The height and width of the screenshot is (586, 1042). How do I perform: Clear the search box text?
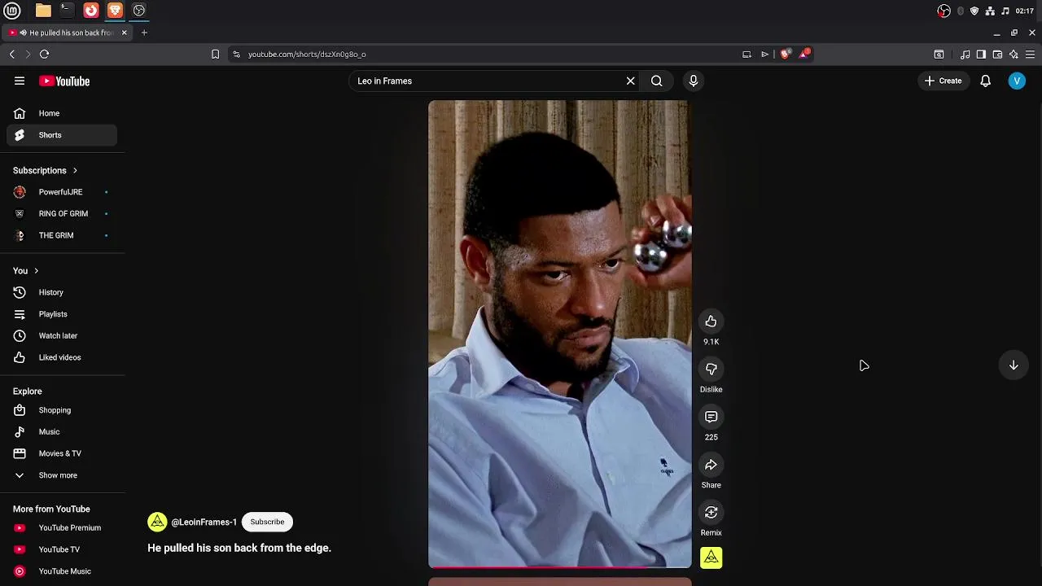tap(630, 81)
